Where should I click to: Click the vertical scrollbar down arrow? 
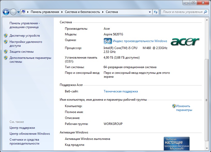pyautogui.click(x=206, y=148)
